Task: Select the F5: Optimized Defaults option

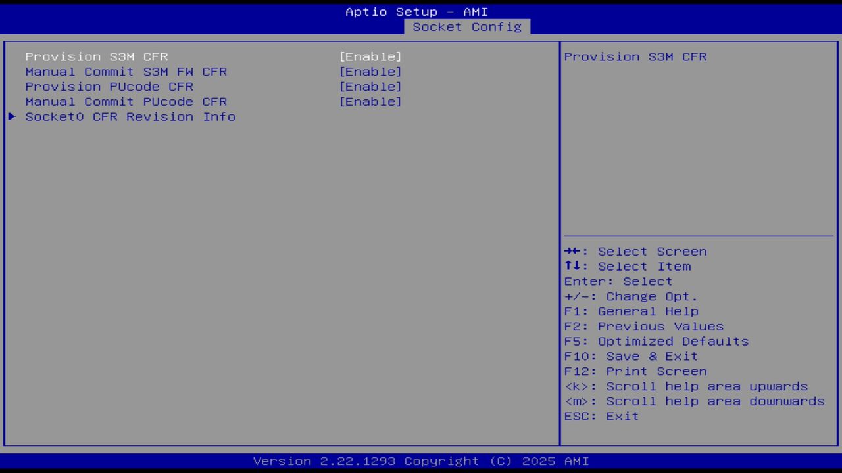Action: click(x=656, y=341)
